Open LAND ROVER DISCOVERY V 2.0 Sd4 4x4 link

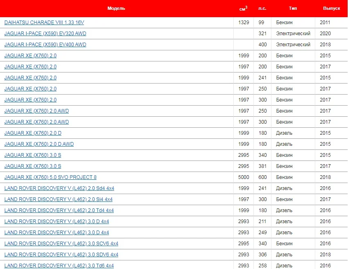(59, 188)
